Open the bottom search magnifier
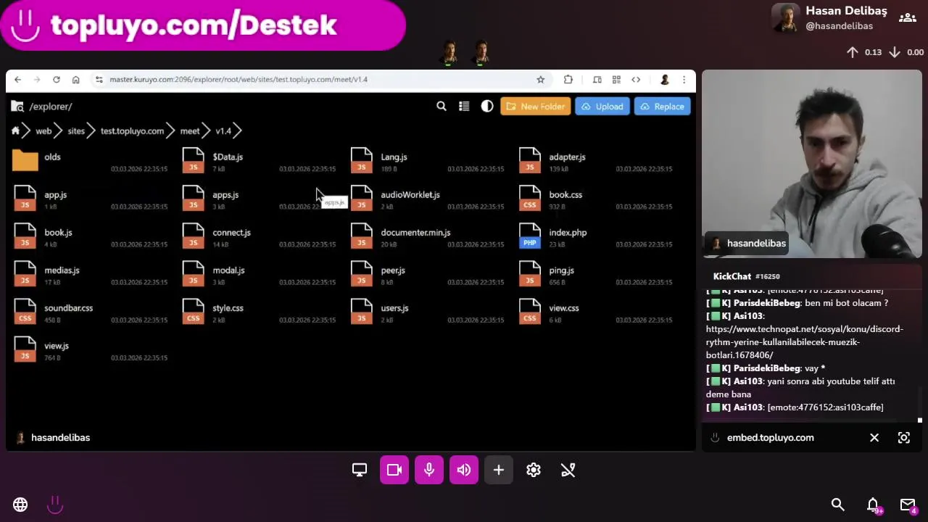928x522 pixels. 837,505
